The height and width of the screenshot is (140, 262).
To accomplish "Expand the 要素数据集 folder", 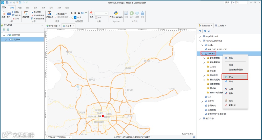I will [x=204, y=58].
